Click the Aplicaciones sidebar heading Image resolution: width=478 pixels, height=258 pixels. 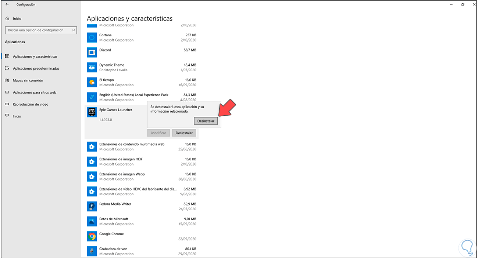[x=15, y=42]
